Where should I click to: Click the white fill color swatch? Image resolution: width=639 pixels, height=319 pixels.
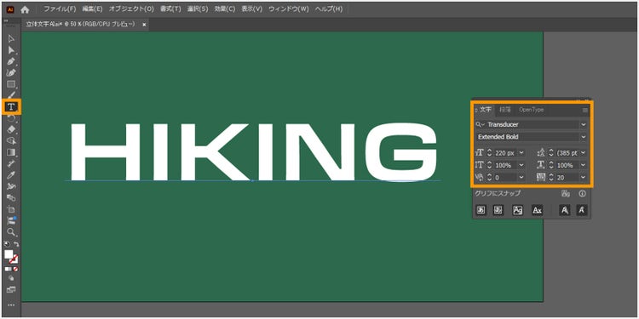(x=9, y=254)
